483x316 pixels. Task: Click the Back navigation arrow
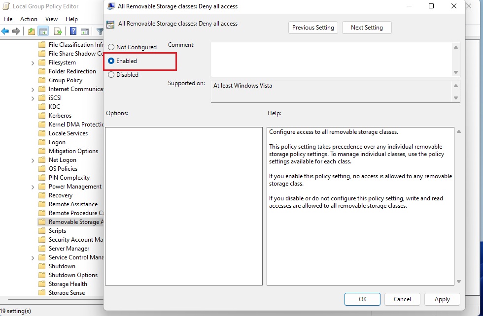[5, 31]
